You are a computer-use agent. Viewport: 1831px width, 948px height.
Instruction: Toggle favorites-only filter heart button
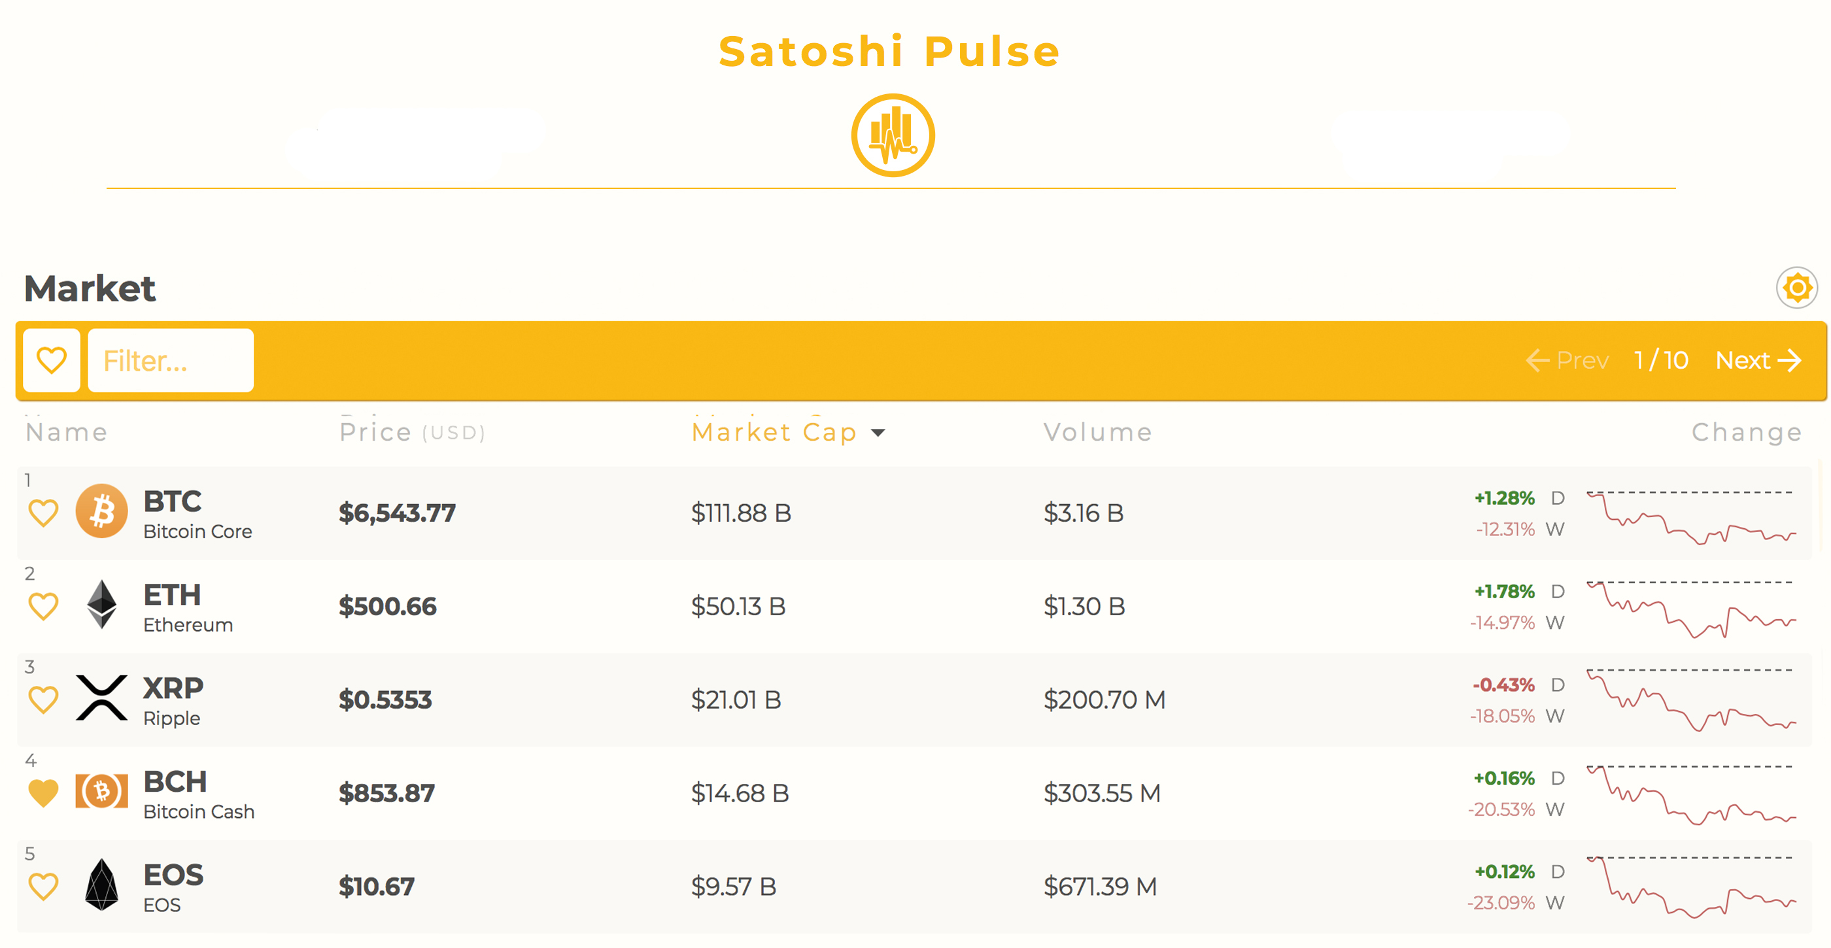tap(51, 360)
